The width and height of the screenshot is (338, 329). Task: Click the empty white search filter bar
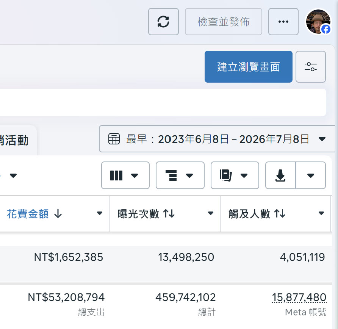163,102
